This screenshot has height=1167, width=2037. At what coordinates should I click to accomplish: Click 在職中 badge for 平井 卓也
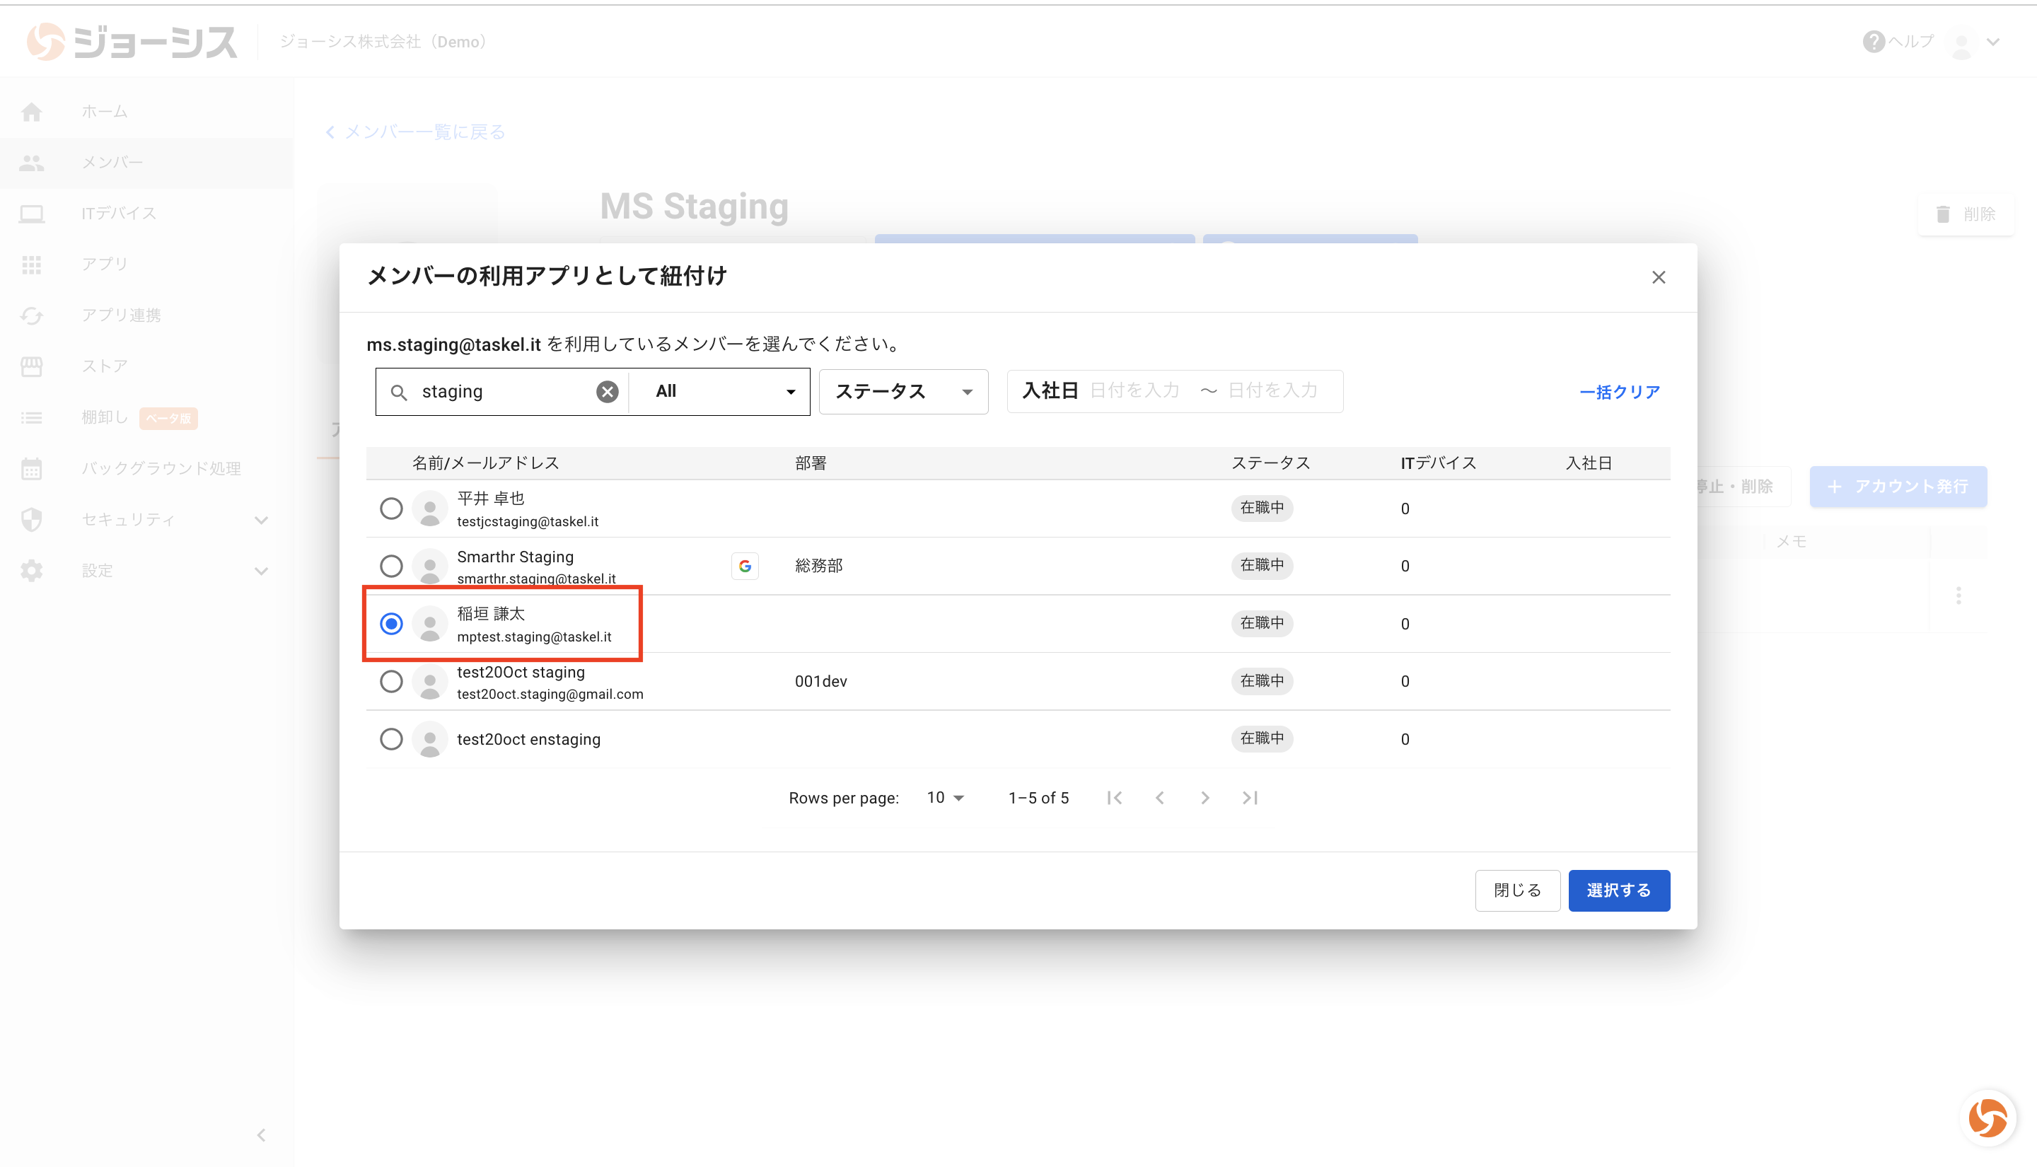(x=1262, y=508)
